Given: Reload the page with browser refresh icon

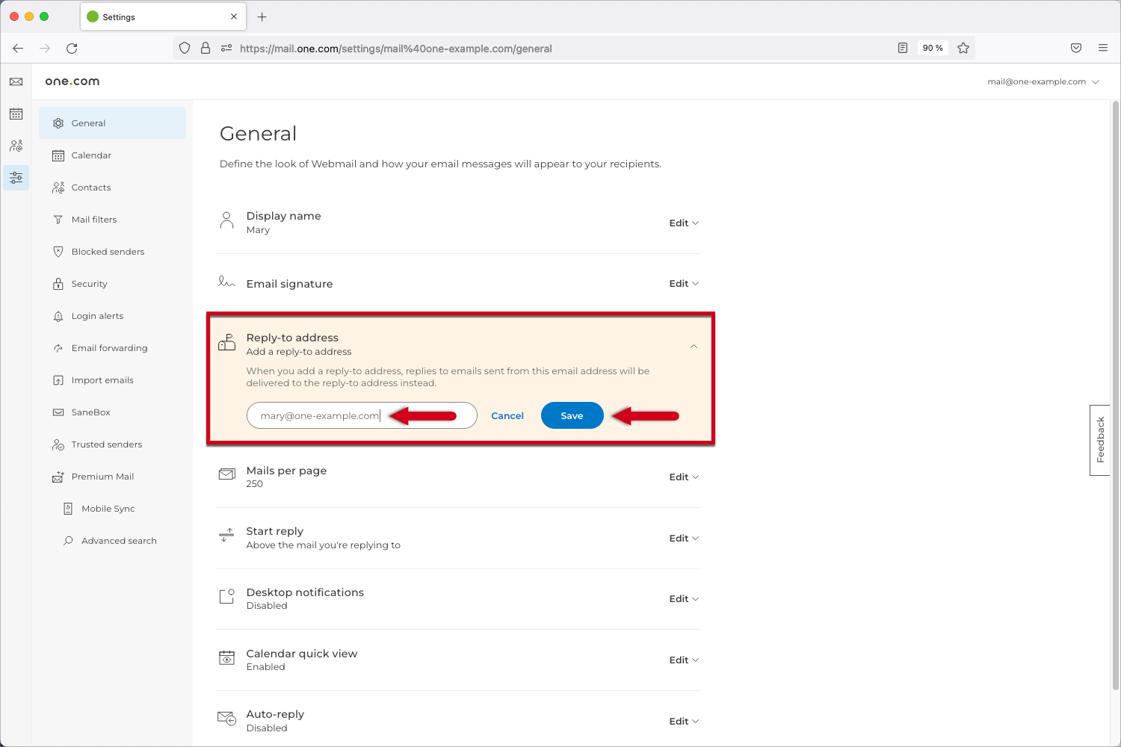Looking at the screenshot, I should point(72,49).
